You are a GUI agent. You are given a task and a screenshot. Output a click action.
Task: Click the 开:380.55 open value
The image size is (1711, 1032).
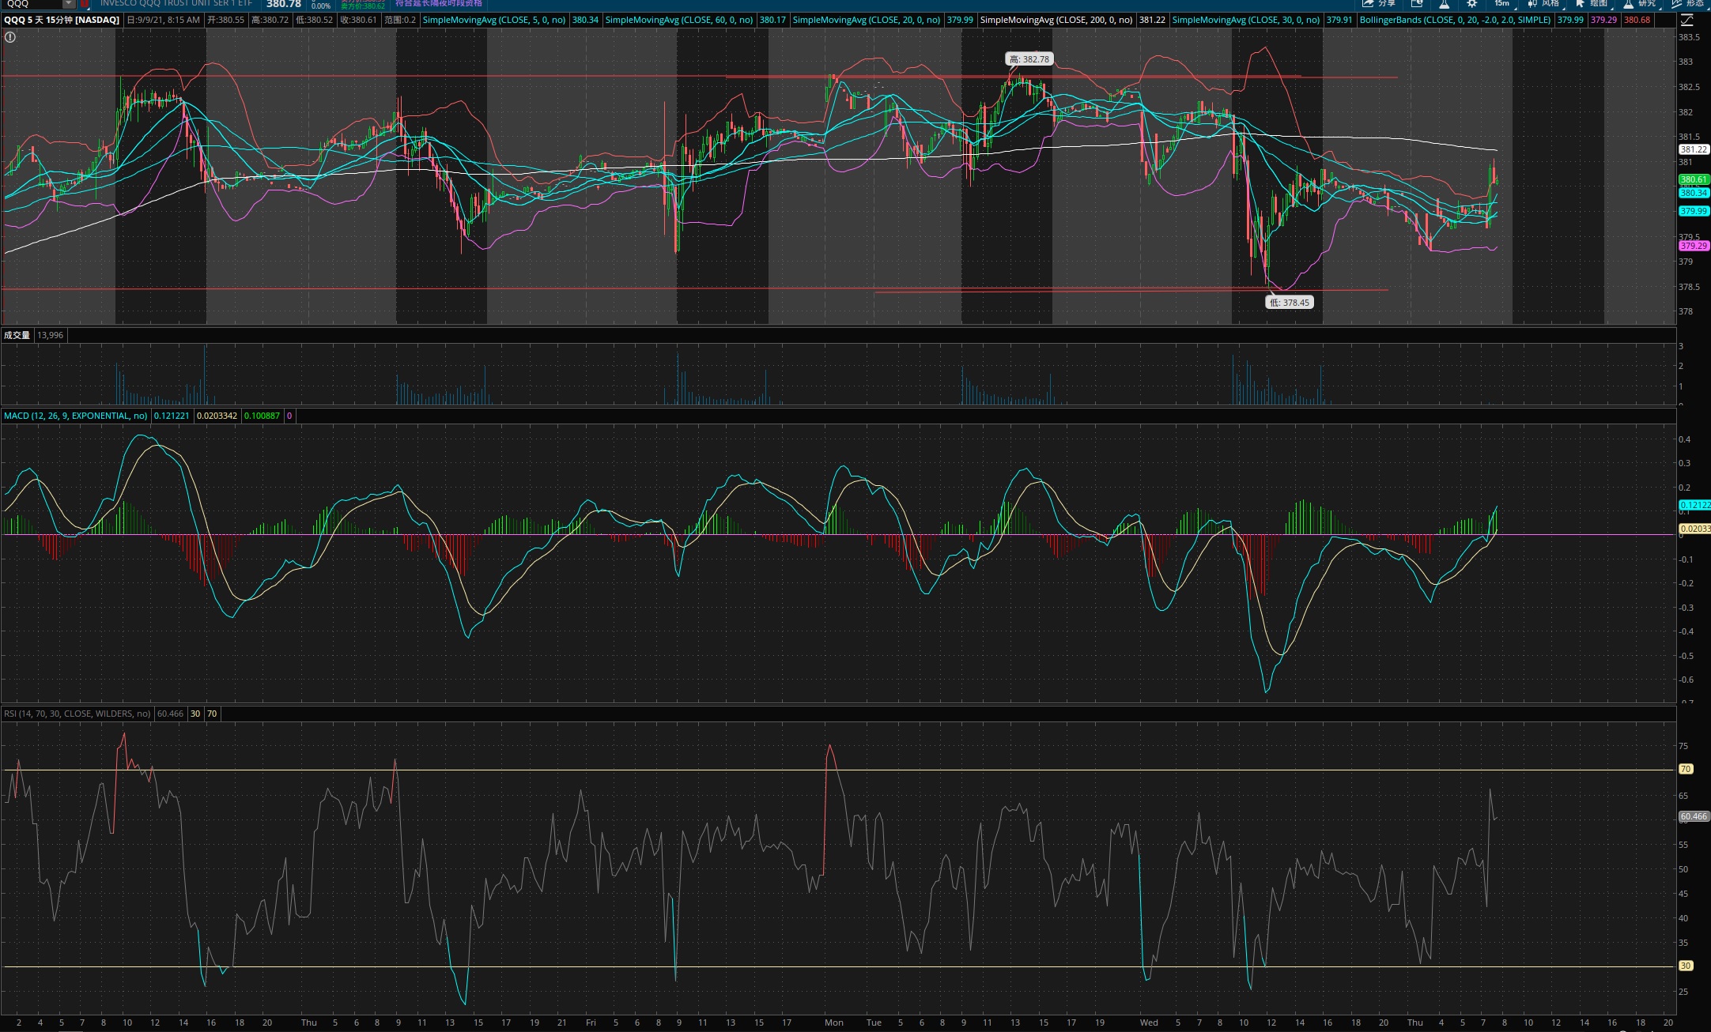225,20
